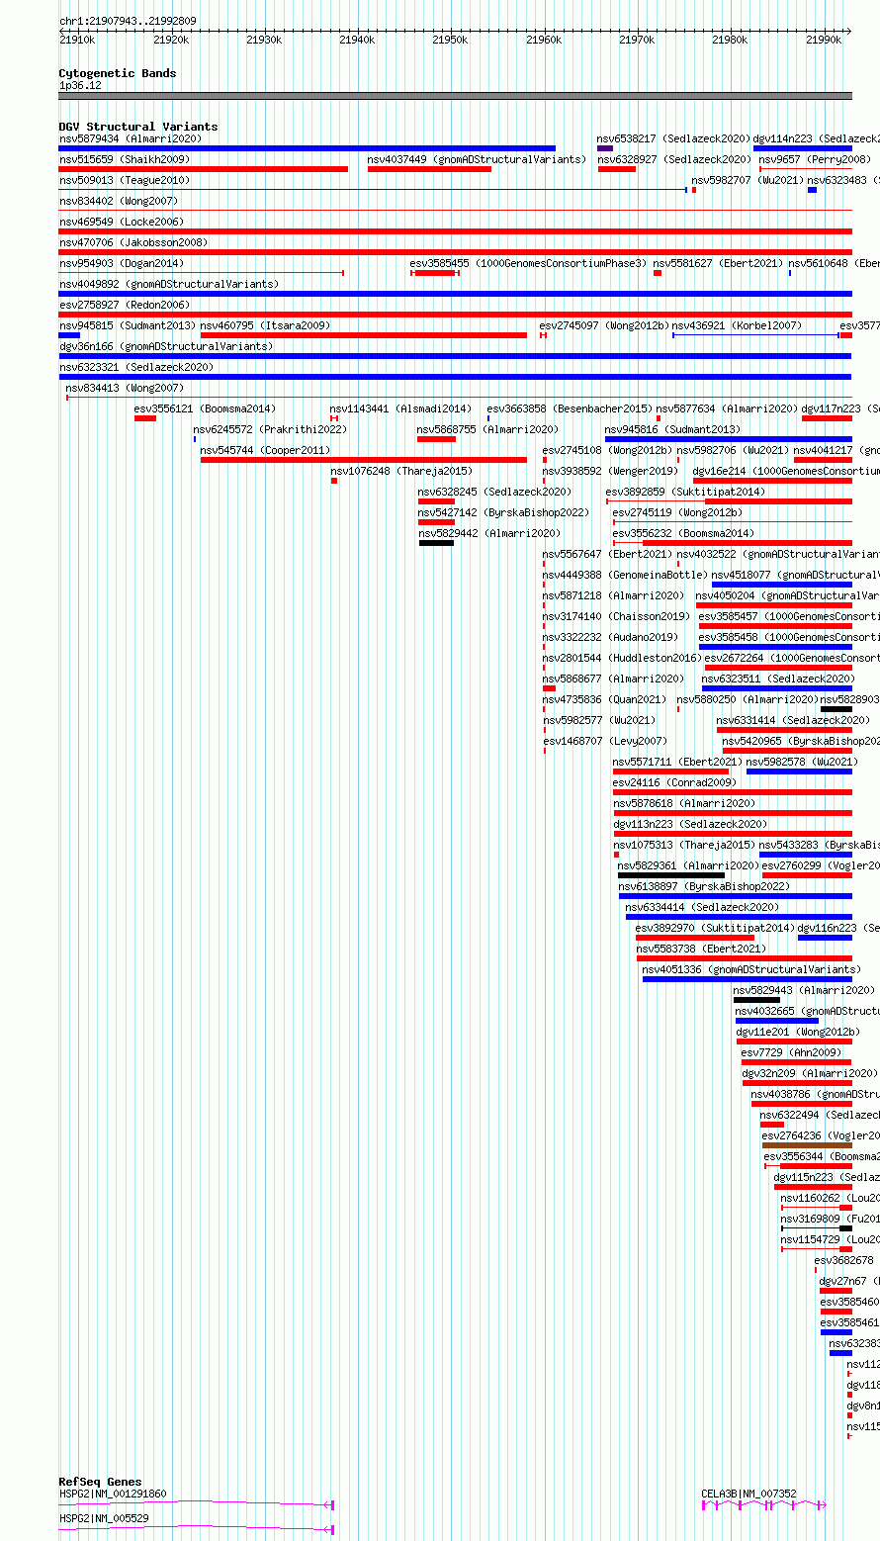The width and height of the screenshot is (880, 1541).
Task: Select the nsv470706 (Jakobsson2008) label
Action: 132,242
